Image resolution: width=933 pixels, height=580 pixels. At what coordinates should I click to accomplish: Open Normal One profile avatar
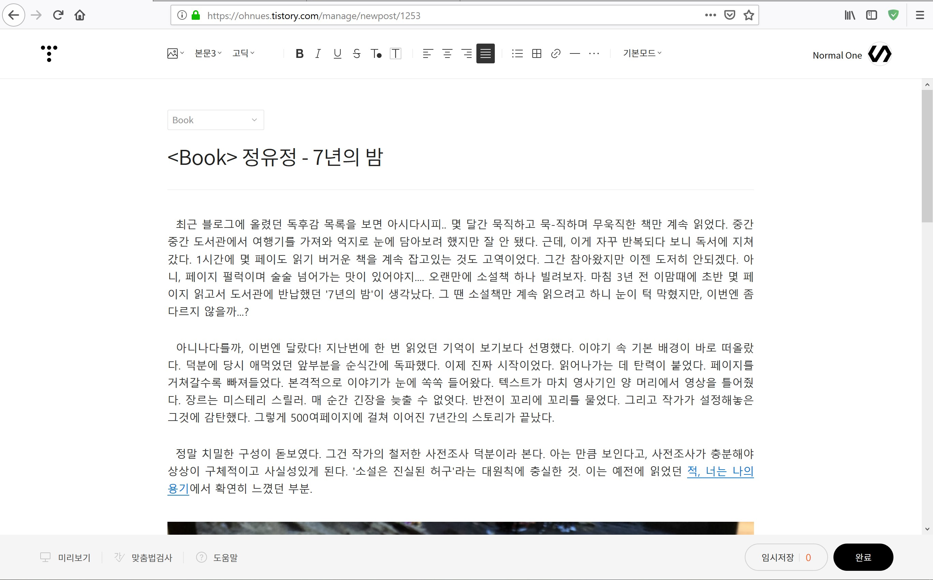point(879,54)
